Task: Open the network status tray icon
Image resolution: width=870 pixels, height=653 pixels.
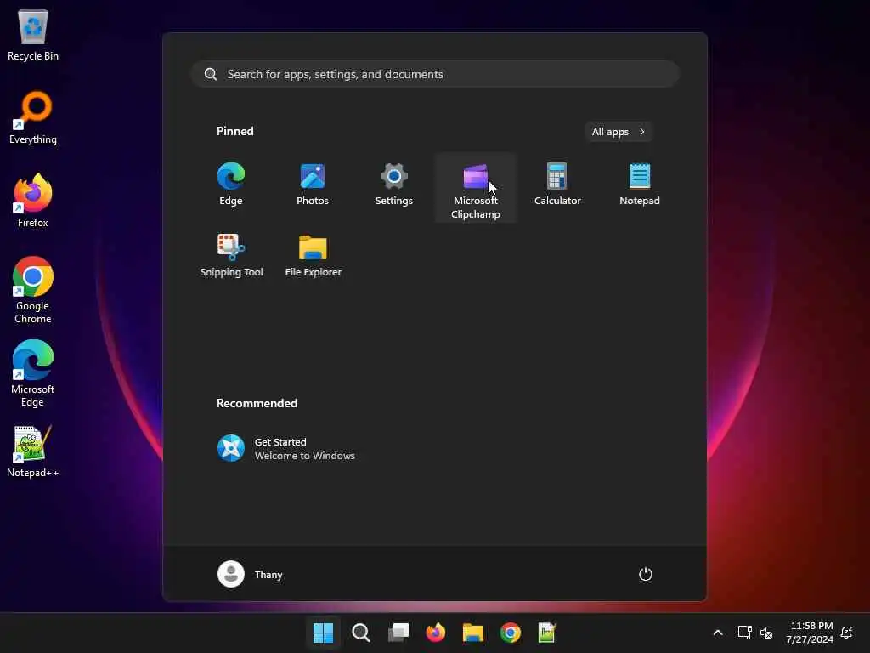Action: (x=744, y=633)
